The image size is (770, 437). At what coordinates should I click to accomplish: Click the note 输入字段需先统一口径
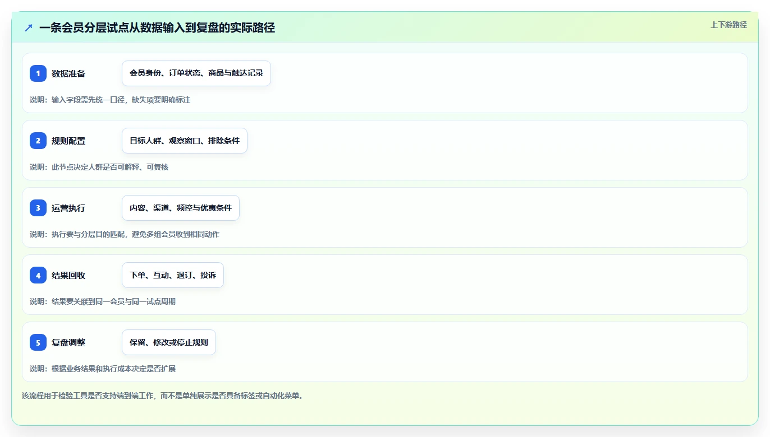[88, 100]
